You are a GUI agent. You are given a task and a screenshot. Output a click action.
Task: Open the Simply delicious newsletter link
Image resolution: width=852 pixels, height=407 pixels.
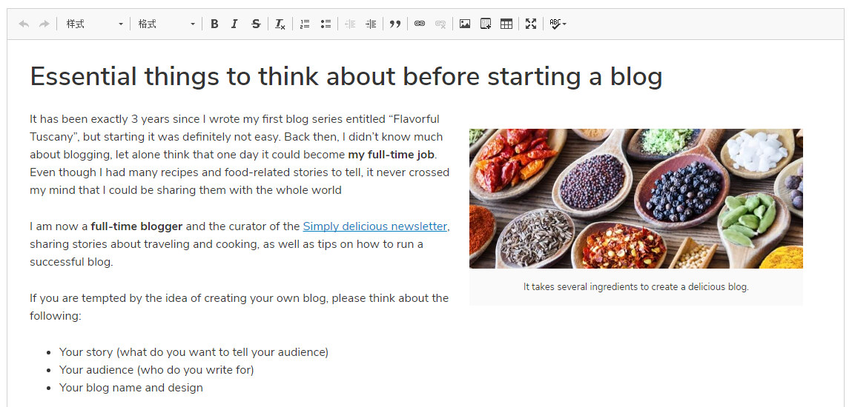click(x=374, y=226)
